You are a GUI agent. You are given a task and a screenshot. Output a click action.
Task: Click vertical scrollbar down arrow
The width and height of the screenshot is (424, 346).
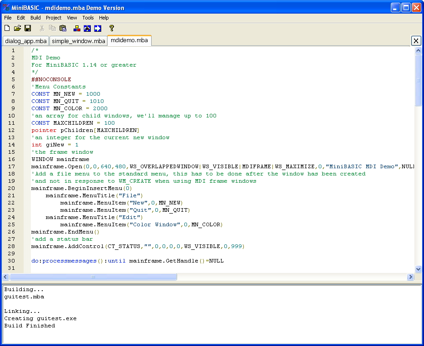418,269
